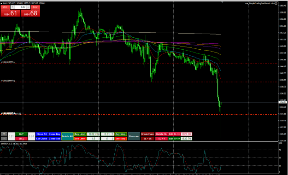Image resolution: width=288 pixels, height=175 pixels.
Task: Click the arrow right of the 0.02 volume
Action: [x=28, y=7]
